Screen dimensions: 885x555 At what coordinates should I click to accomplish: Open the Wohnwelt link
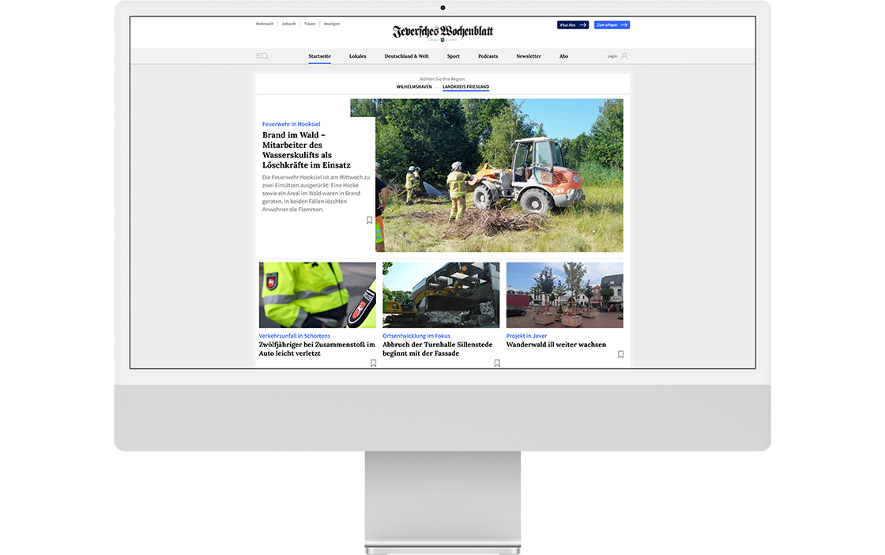click(x=264, y=24)
